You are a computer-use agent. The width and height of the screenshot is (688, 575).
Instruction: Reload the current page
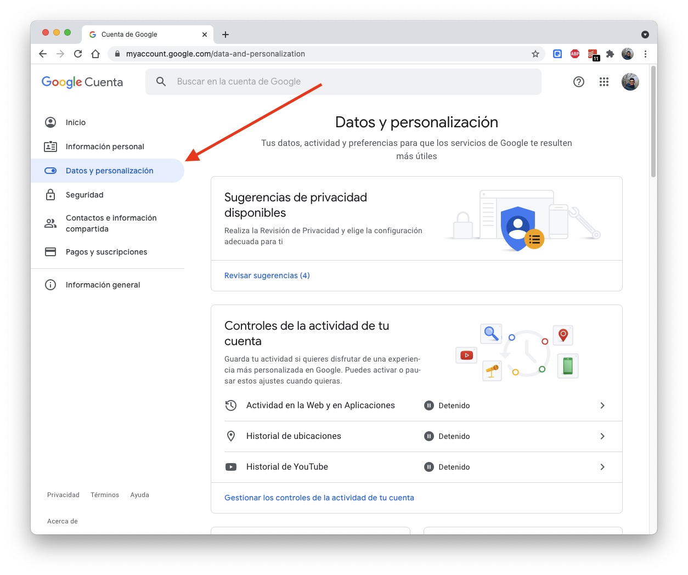pyautogui.click(x=78, y=54)
